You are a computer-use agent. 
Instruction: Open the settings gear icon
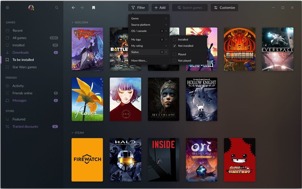coord(7,8)
